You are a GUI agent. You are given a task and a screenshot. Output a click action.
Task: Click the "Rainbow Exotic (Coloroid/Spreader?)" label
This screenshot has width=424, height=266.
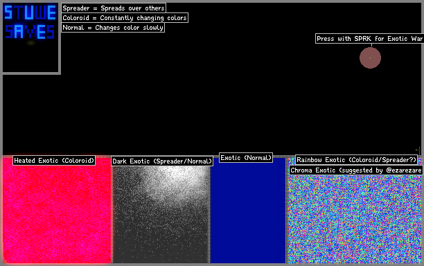click(356, 160)
